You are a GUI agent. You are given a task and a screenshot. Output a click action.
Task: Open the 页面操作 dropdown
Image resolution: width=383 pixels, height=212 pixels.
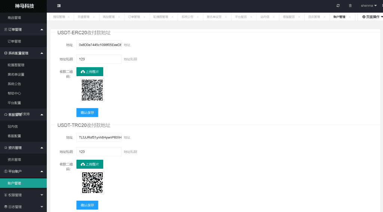[372, 17]
